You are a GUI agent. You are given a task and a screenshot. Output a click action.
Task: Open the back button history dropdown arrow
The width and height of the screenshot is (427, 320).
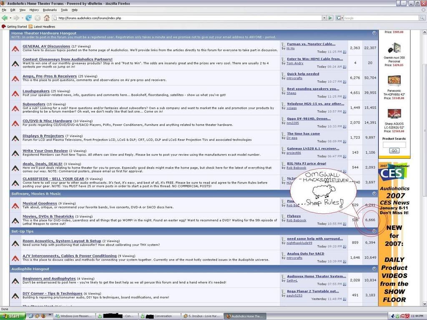coord(10,18)
